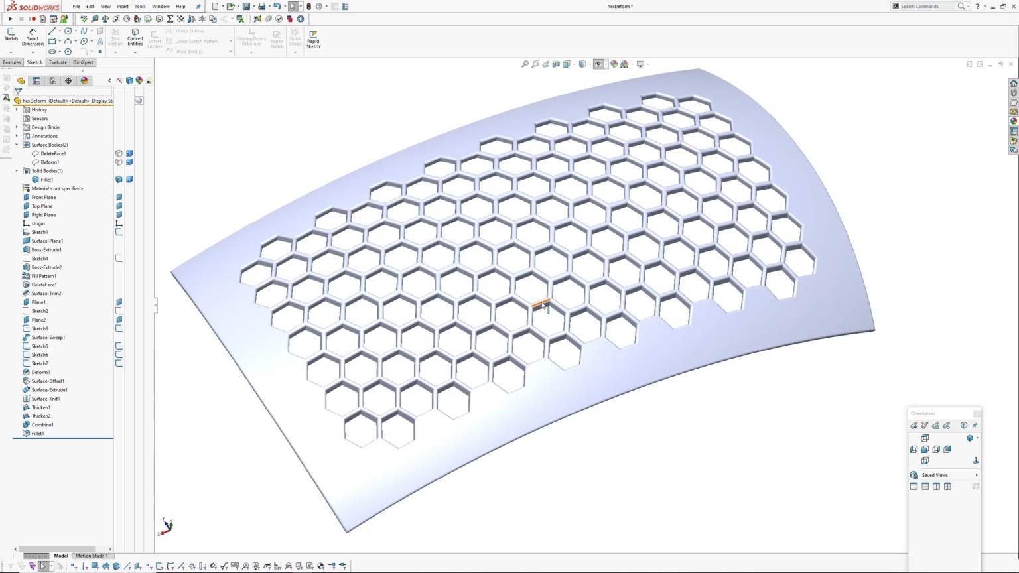This screenshot has height=573, width=1019.
Task: Click the Save document icon
Action: point(246,6)
